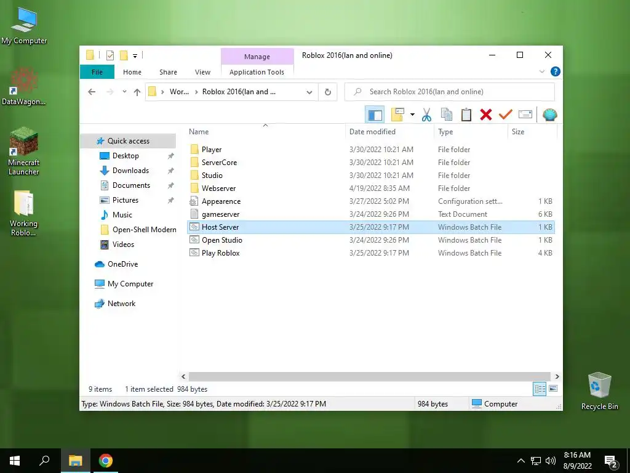Screen dimensions: 630x473
Task: Open My Computer desktop icon
Action: [24, 26]
